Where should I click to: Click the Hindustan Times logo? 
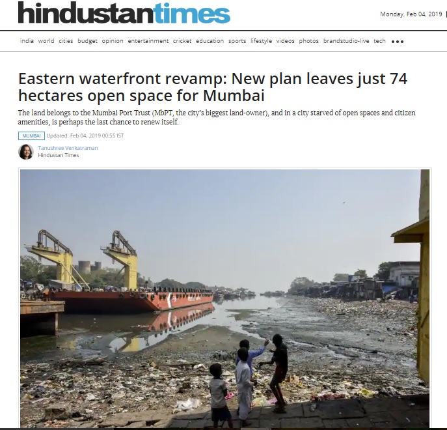click(x=124, y=13)
